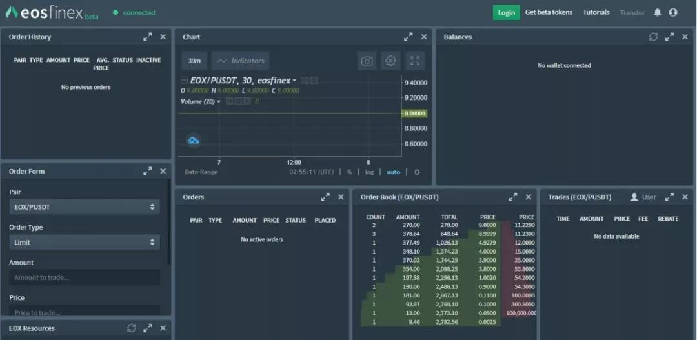Click the TradingView cloud logo on chart
697x340 pixels.
click(194, 141)
